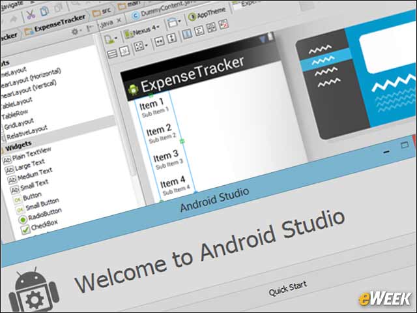Click the ExpenseTracker Android app icon
417x313 pixels.
133,90
